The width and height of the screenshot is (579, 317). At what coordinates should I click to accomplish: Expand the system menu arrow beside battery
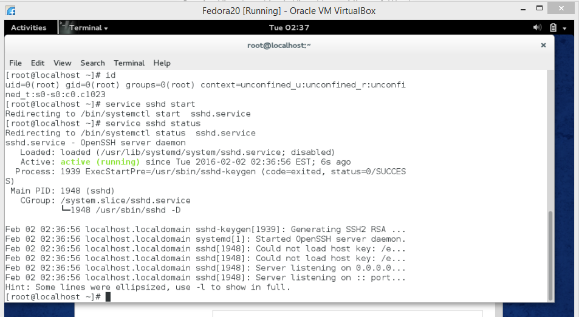(564, 28)
